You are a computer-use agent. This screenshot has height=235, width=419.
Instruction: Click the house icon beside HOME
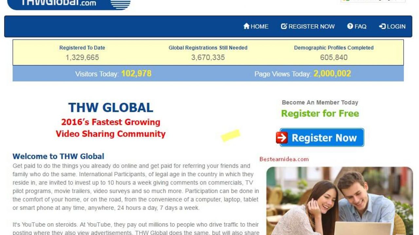[x=246, y=26]
